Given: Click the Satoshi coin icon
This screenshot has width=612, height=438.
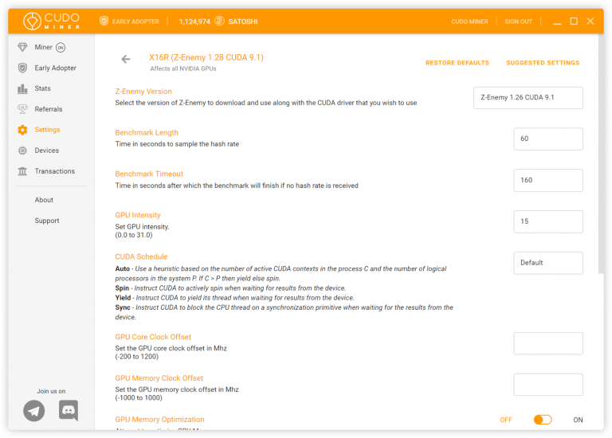Looking at the screenshot, I should pyautogui.click(x=219, y=21).
